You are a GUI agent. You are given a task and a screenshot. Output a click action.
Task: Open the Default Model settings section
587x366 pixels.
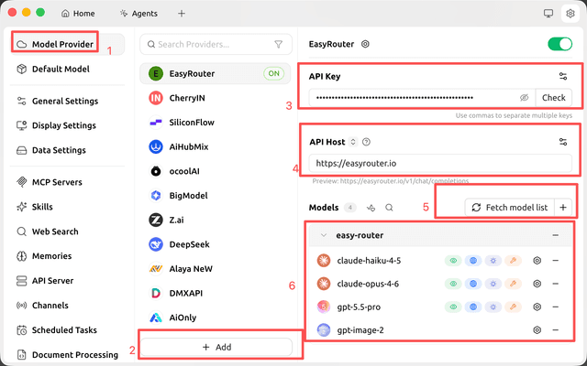(67, 70)
